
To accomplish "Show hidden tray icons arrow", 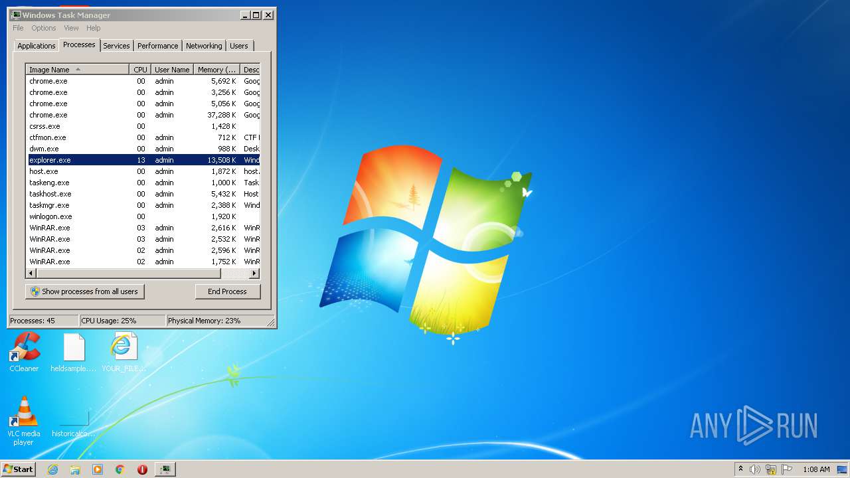I will (740, 469).
